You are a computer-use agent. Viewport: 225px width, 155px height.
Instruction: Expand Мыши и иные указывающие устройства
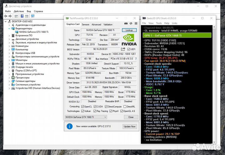click(9, 63)
